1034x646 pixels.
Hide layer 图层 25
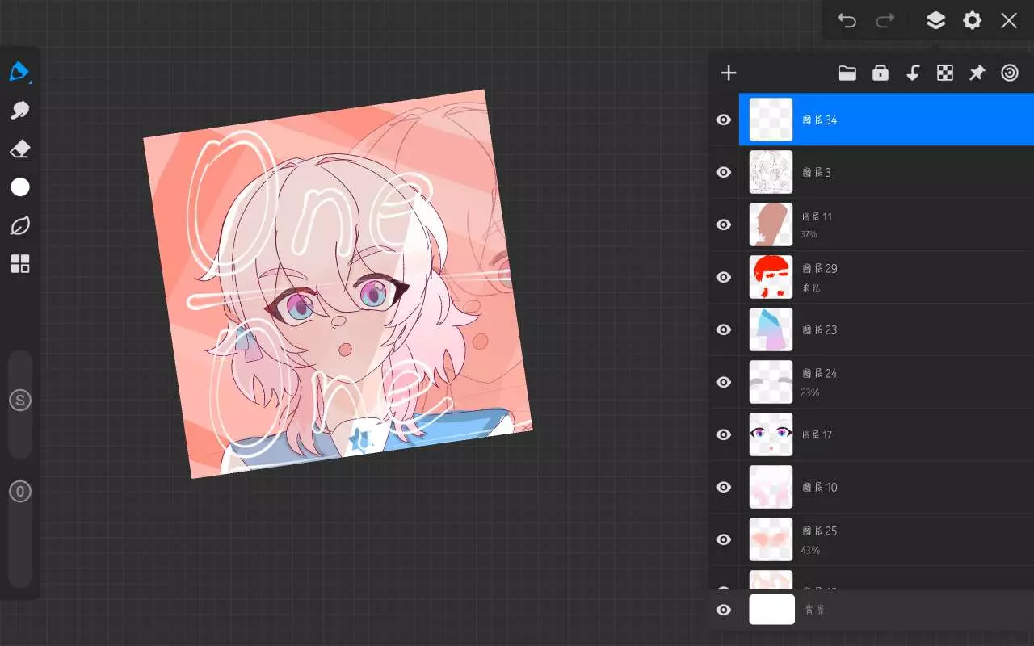(x=724, y=539)
